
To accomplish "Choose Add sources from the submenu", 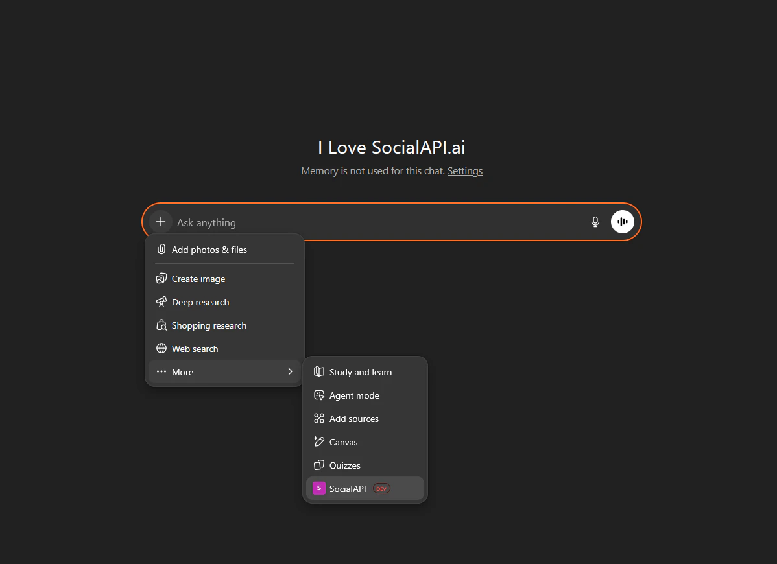I will [353, 418].
